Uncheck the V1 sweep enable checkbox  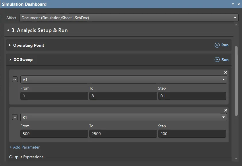pyautogui.click(x=15, y=79)
